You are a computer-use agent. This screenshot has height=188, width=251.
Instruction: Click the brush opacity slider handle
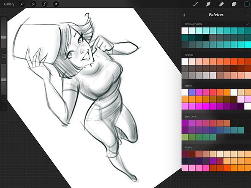[x=4, y=79]
